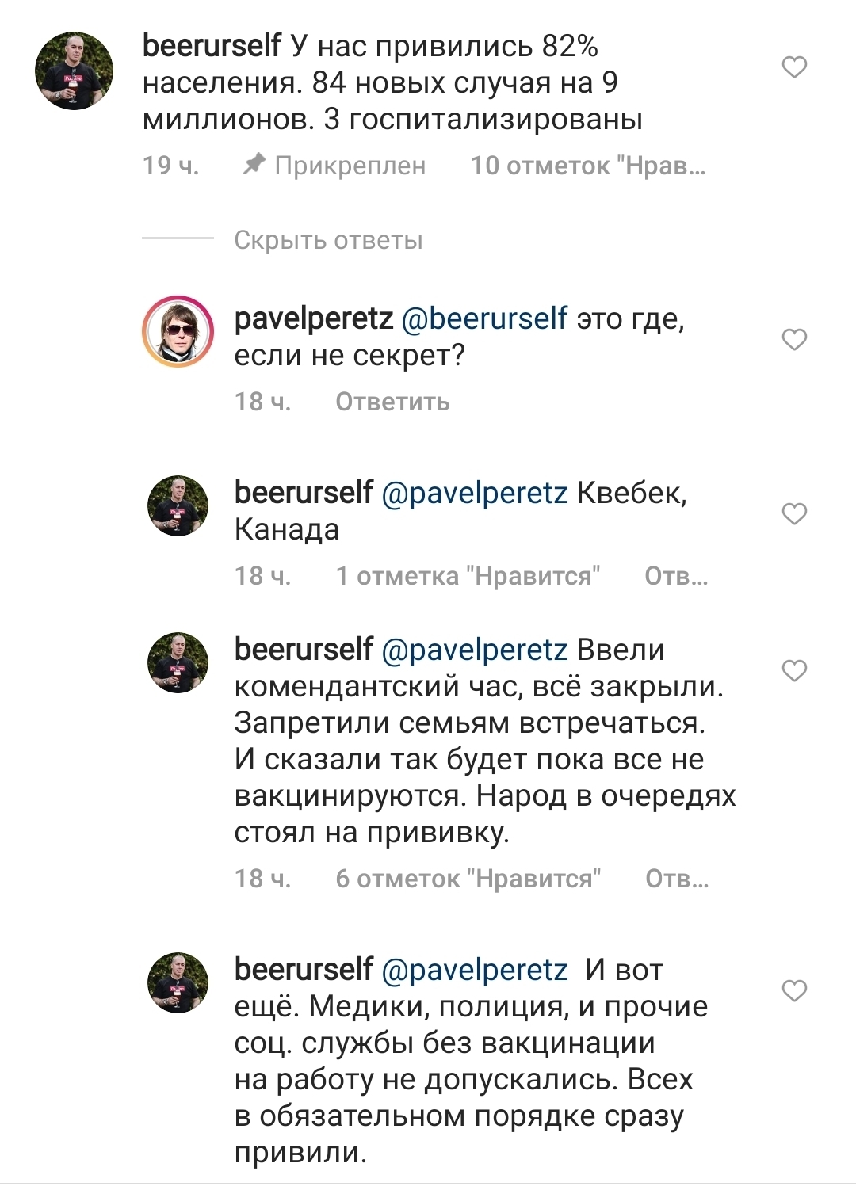This screenshot has width=856, height=1190.
Task: Open pavelperetz's profile picture with story ring
Action: [x=178, y=332]
